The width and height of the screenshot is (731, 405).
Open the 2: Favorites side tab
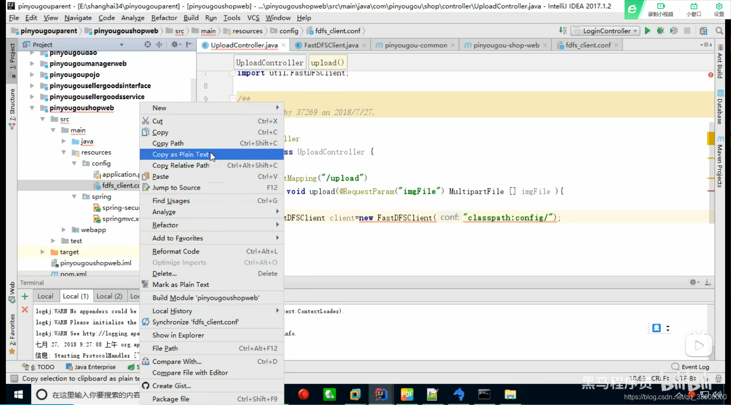pos(12,334)
